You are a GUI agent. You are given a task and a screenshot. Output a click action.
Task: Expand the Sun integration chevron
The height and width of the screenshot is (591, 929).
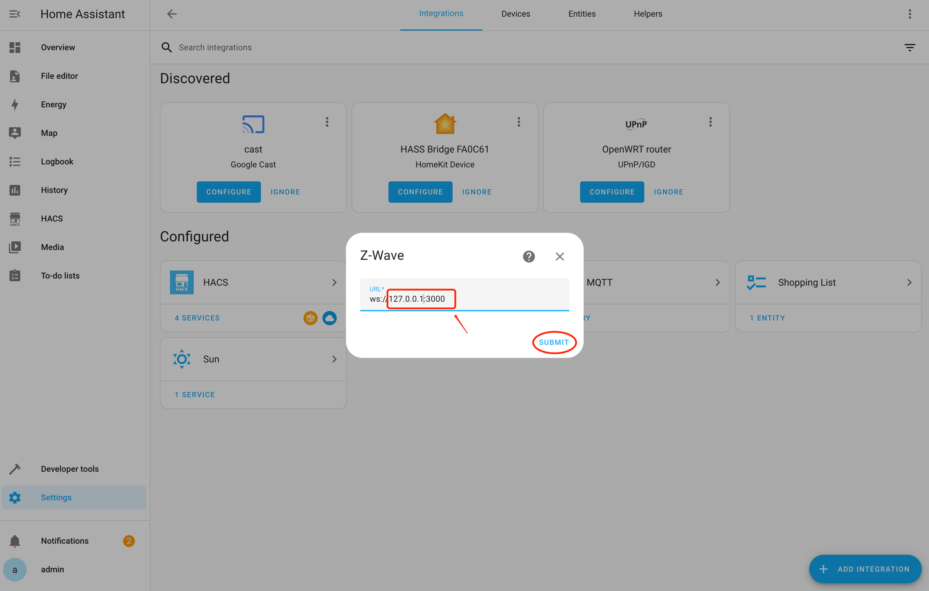[x=334, y=359]
